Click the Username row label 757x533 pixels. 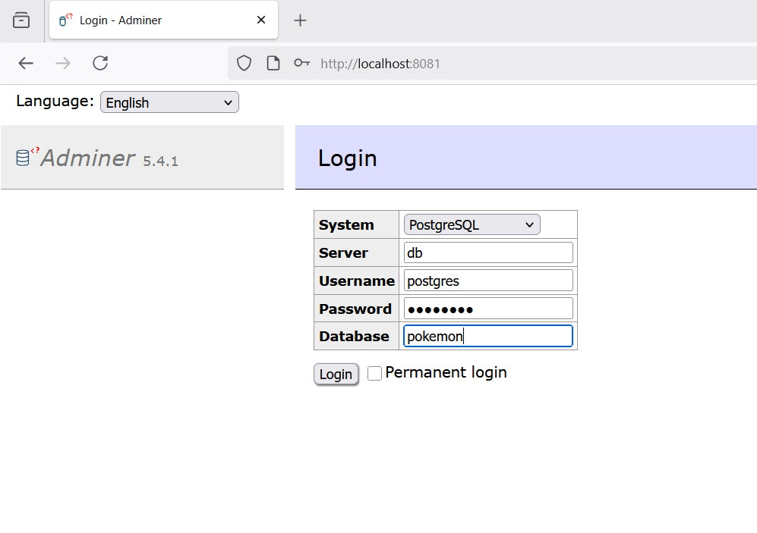coord(357,281)
